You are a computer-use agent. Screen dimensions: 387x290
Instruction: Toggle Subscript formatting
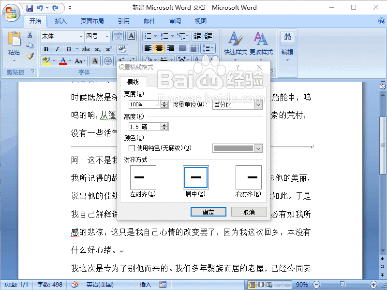tap(98, 49)
